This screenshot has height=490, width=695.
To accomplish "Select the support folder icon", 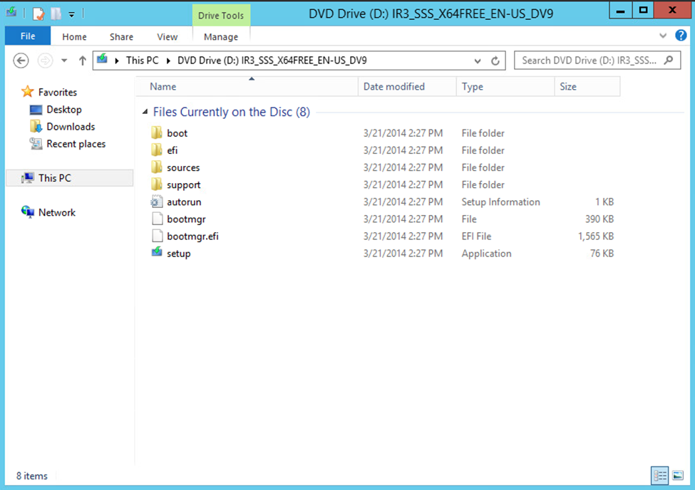I will [156, 184].
